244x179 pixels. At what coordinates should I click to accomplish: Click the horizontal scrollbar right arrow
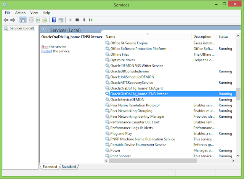tap(233, 161)
